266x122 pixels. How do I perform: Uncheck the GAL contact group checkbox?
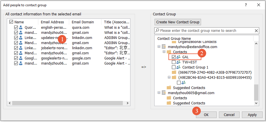174,57
